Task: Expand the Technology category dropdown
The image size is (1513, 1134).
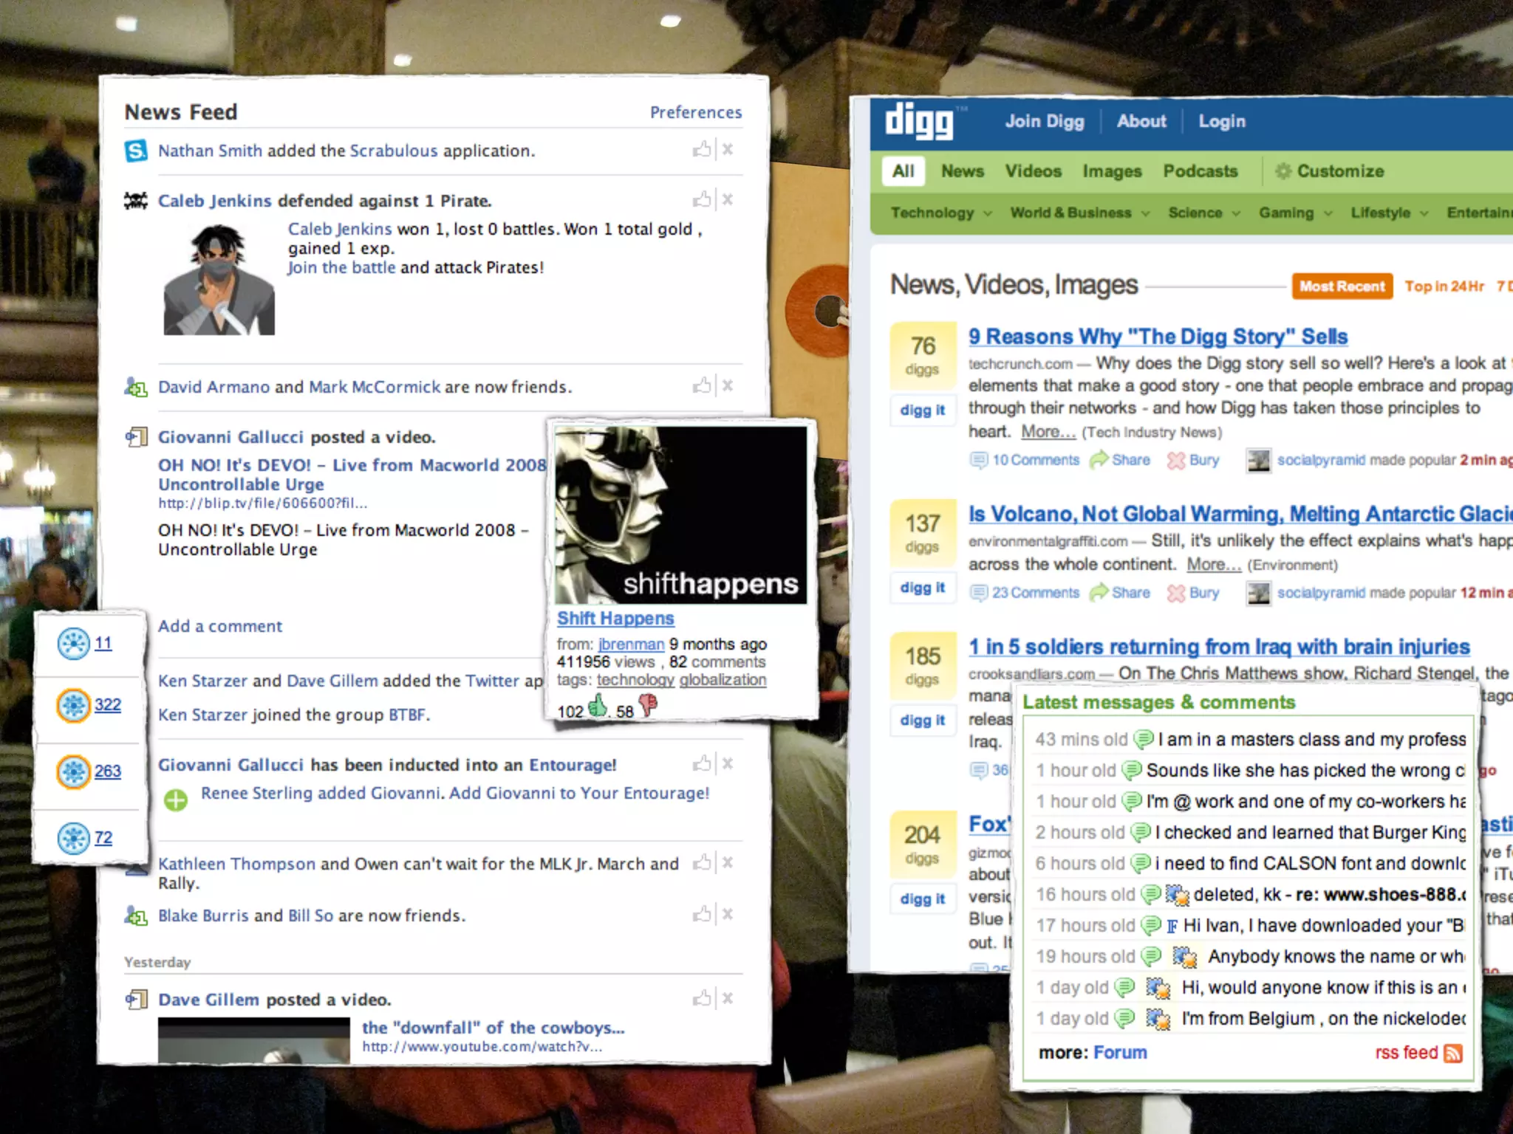Action: [987, 213]
